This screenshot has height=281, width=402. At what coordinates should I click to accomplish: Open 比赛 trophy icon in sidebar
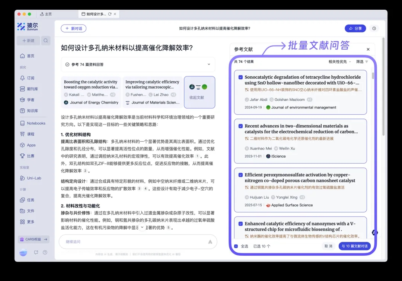tap(22, 156)
